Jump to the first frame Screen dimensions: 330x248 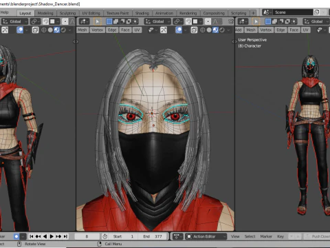click(x=32, y=236)
